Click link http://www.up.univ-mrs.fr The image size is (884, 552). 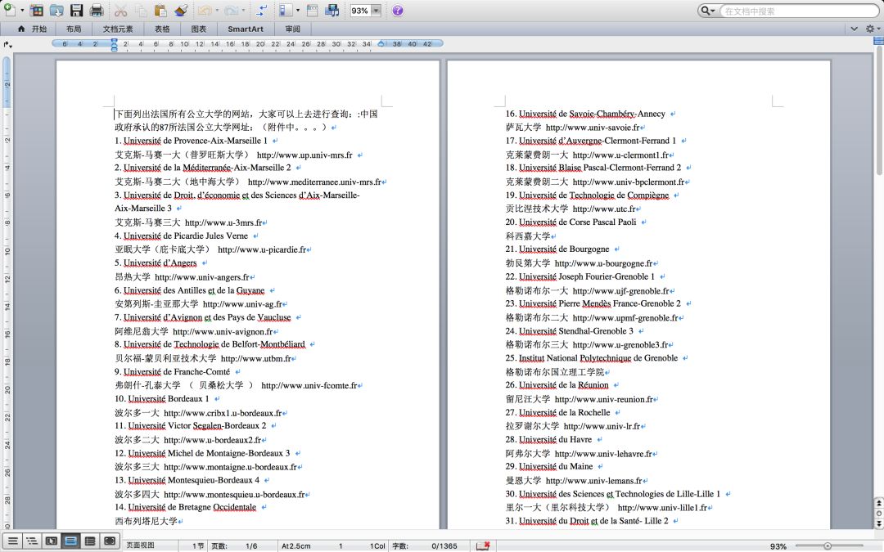(x=304, y=155)
